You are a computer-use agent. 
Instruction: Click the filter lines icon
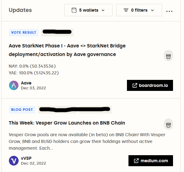click(x=126, y=10)
